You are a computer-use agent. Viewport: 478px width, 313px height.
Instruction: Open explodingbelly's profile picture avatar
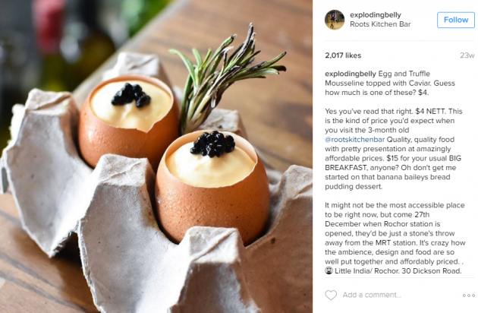335,20
